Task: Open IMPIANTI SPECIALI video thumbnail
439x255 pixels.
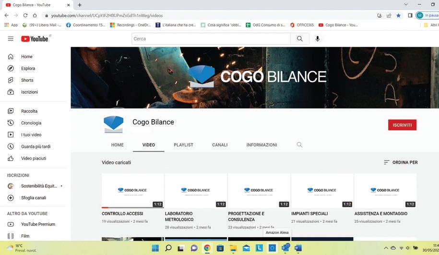Action: coord(322,191)
